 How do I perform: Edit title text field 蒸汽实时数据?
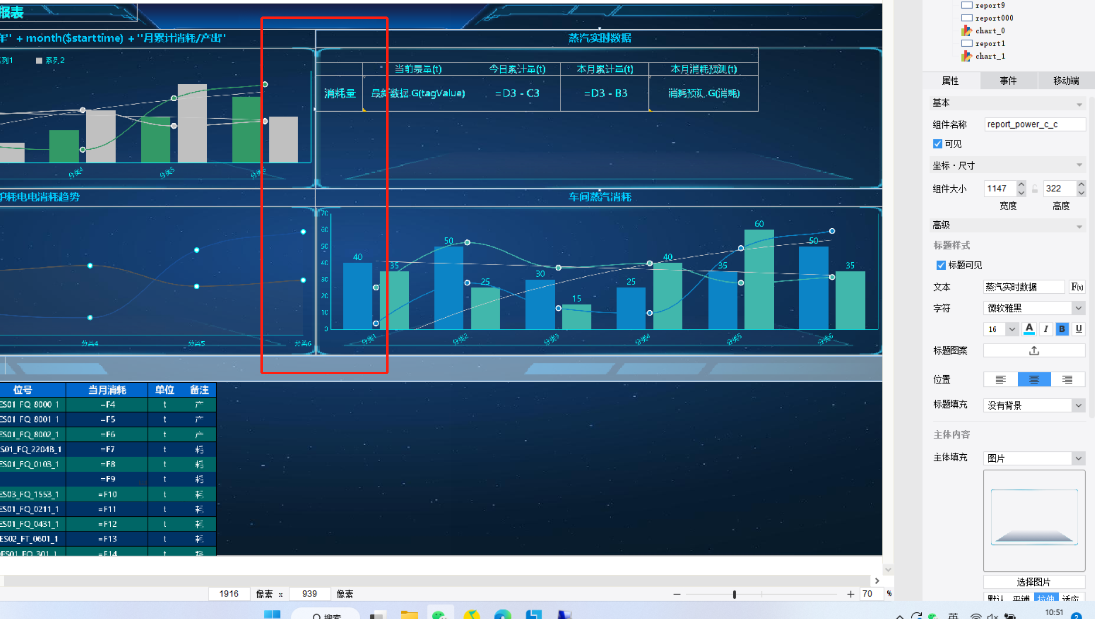[x=1024, y=287]
